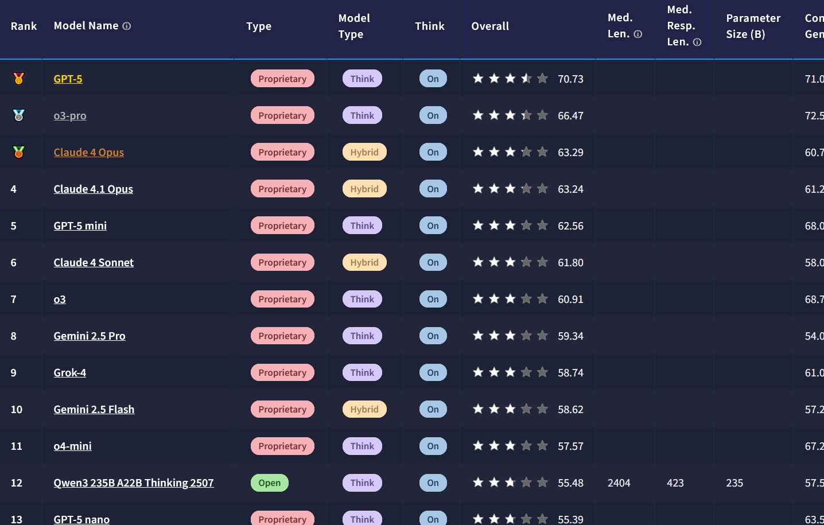
Task: Click the Open badge in Qwen3 235B row
Action: click(x=270, y=483)
